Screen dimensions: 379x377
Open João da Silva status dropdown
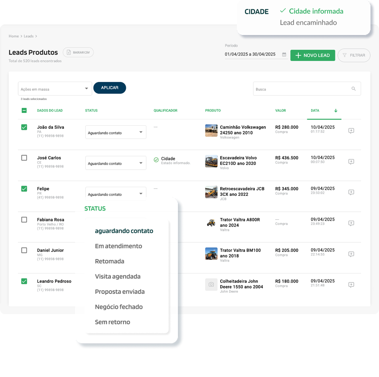[x=116, y=132]
